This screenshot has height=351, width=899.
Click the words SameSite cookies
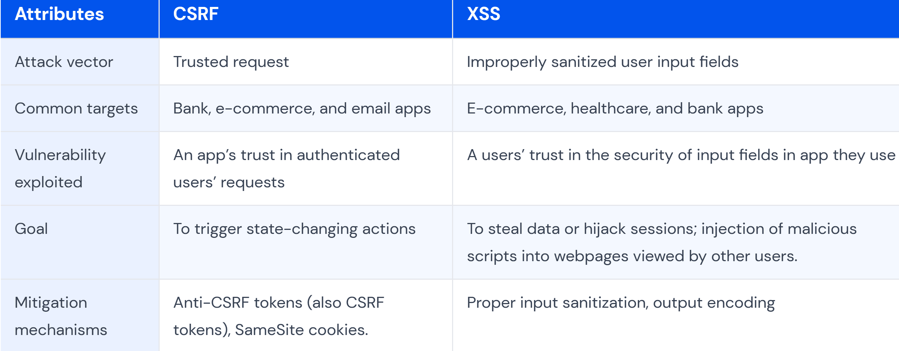click(x=301, y=330)
